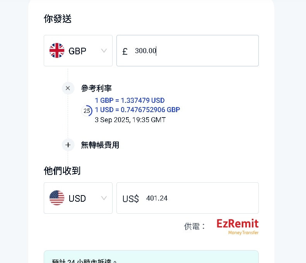Focus the 300.00 send amount field
This screenshot has height=263, width=306.
tap(193, 51)
